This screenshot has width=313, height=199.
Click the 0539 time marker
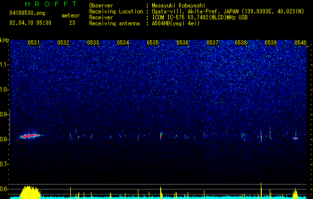[x=271, y=42]
